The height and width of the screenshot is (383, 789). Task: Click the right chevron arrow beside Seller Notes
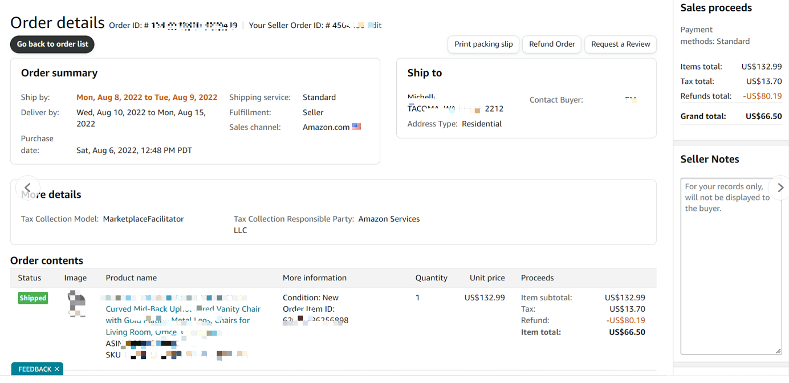click(x=780, y=188)
